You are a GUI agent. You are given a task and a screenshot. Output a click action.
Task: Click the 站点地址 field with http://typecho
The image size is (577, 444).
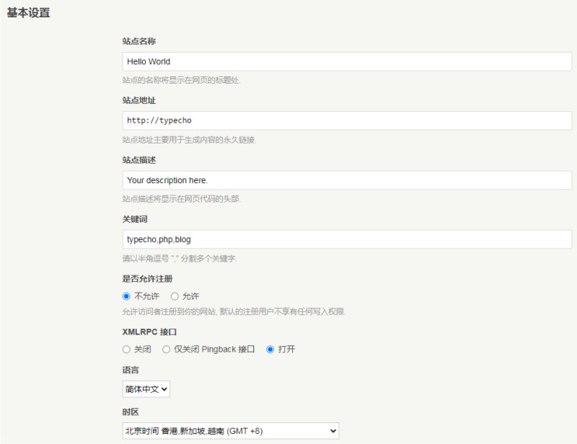[x=347, y=120]
